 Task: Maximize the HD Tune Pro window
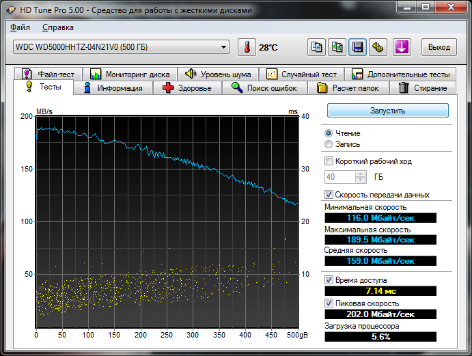tap(426, 8)
